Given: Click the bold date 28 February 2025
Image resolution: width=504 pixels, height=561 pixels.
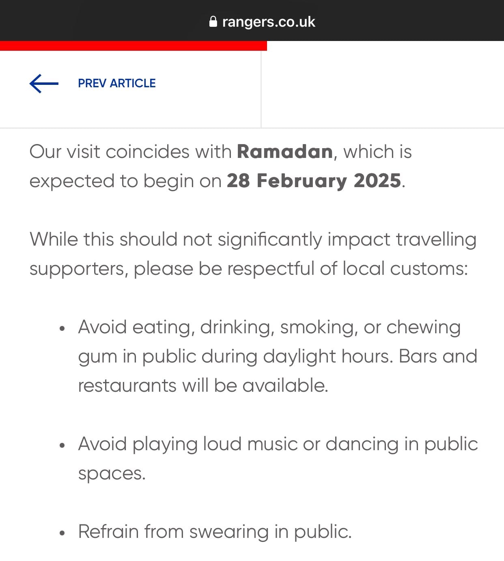Looking at the screenshot, I should [314, 181].
